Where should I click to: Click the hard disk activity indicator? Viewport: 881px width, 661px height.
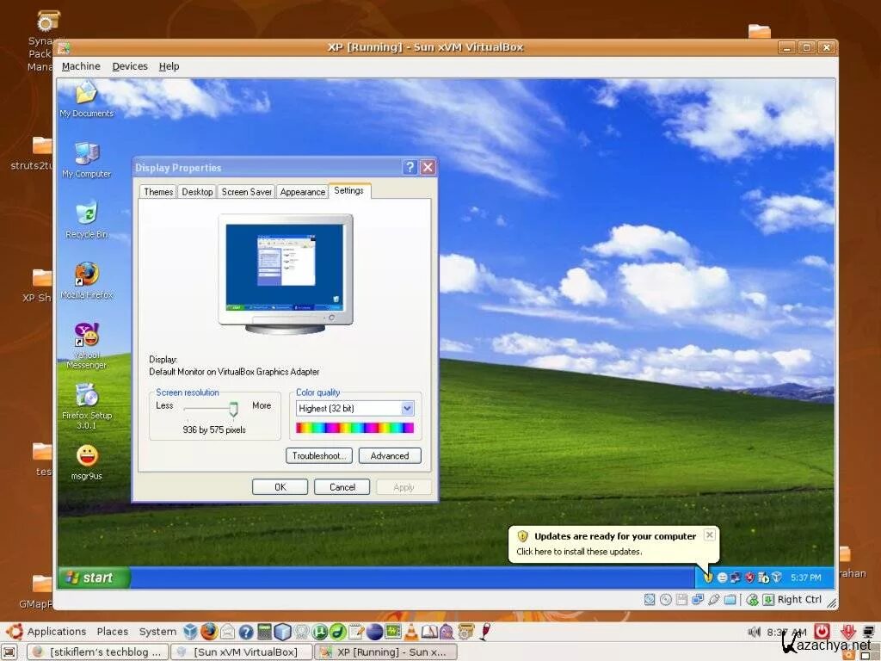(x=650, y=600)
